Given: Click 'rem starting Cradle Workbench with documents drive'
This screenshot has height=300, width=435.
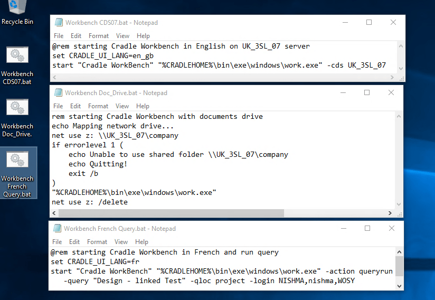Looking at the screenshot, I should pos(157,116).
